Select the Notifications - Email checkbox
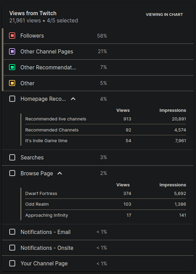196x274 pixels. pos(12,232)
